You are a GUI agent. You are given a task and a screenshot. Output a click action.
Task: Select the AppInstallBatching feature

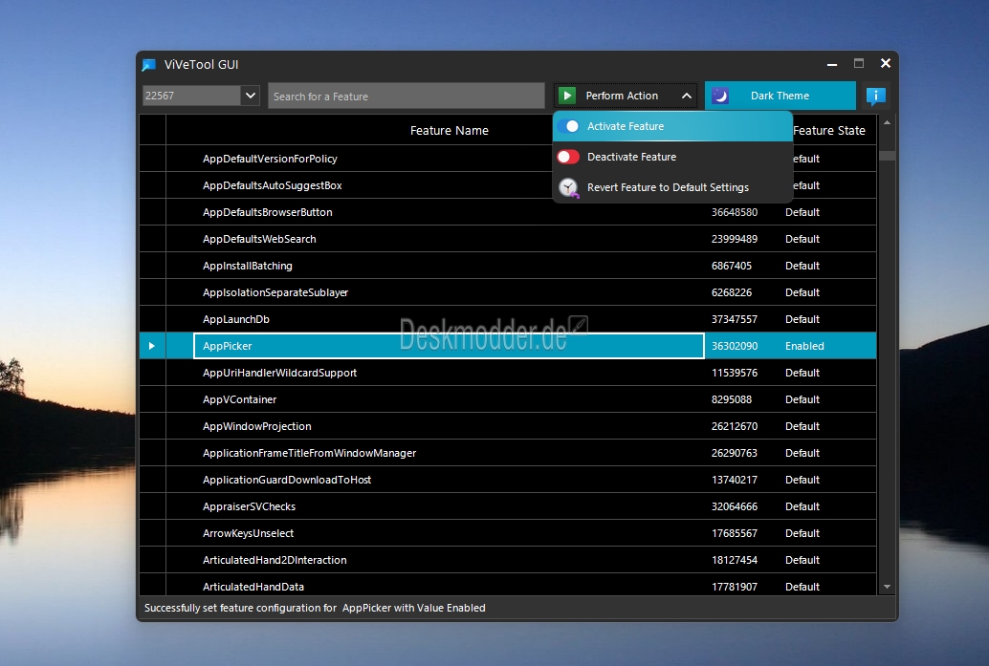(x=247, y=266)
